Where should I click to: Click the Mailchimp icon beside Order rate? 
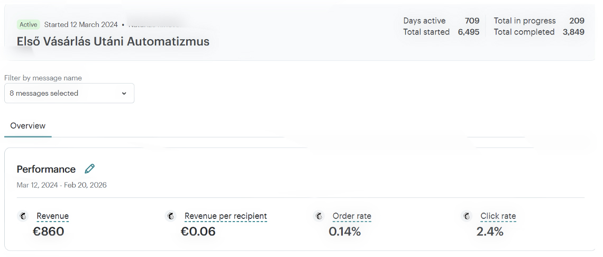pyautogui.click(x=319, y=216)
